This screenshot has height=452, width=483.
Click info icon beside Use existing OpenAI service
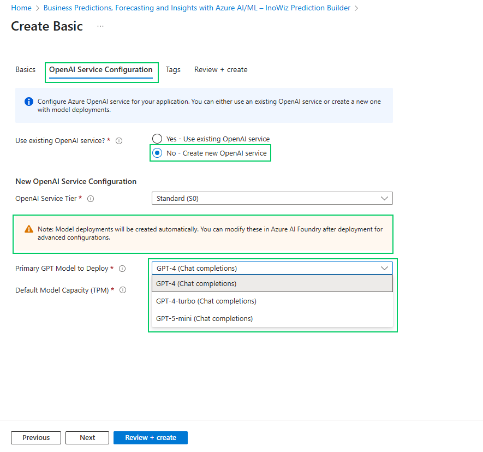[119, 141]
